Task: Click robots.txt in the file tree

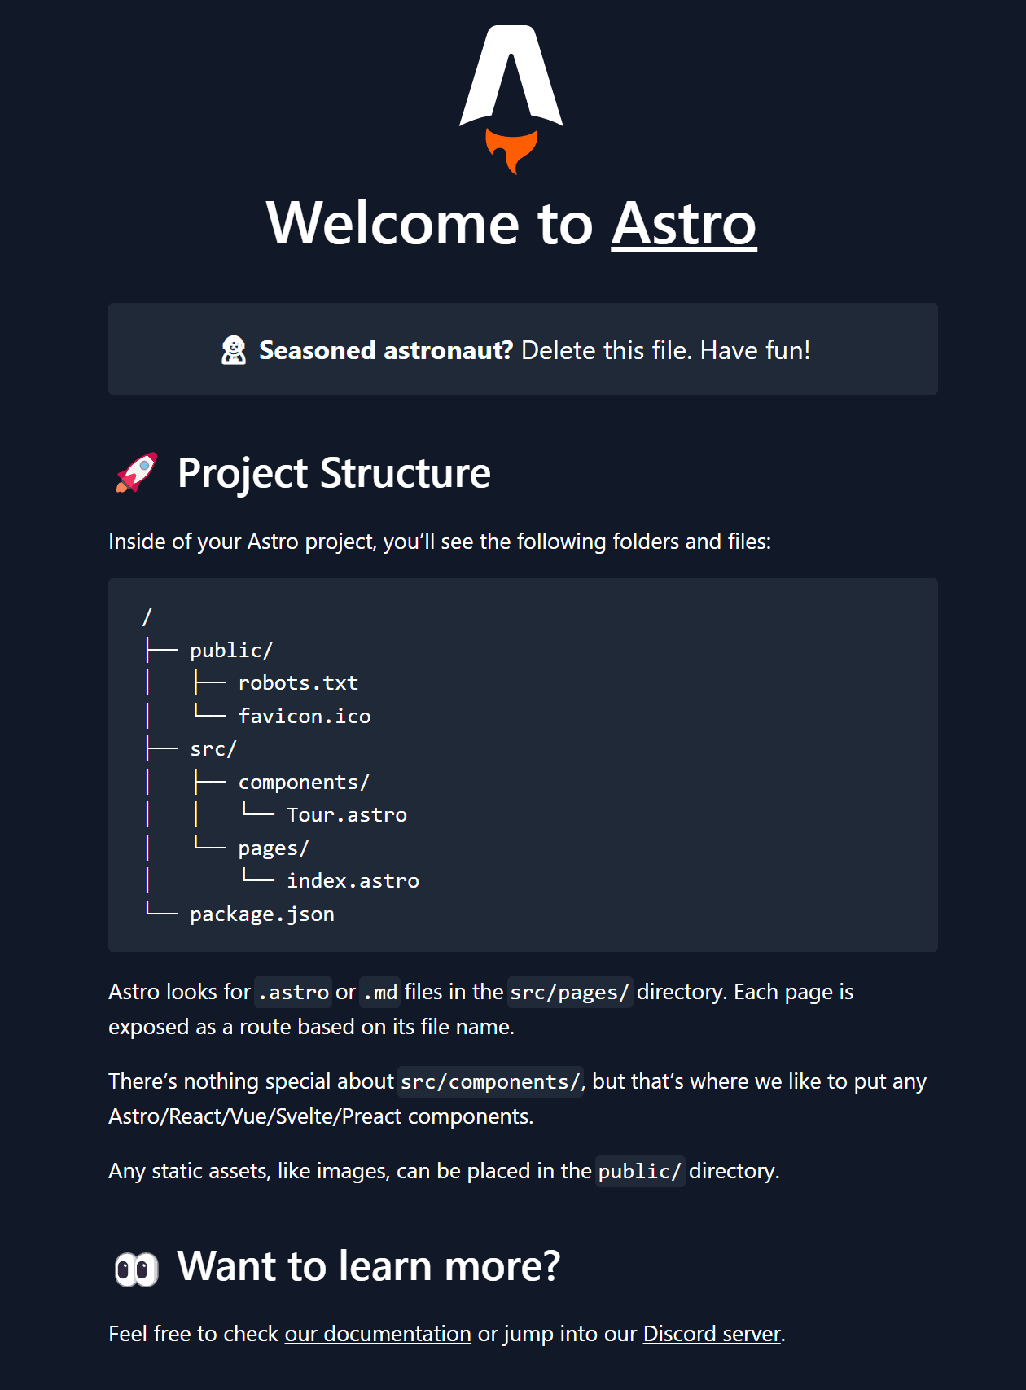Action: coord(298,682)
